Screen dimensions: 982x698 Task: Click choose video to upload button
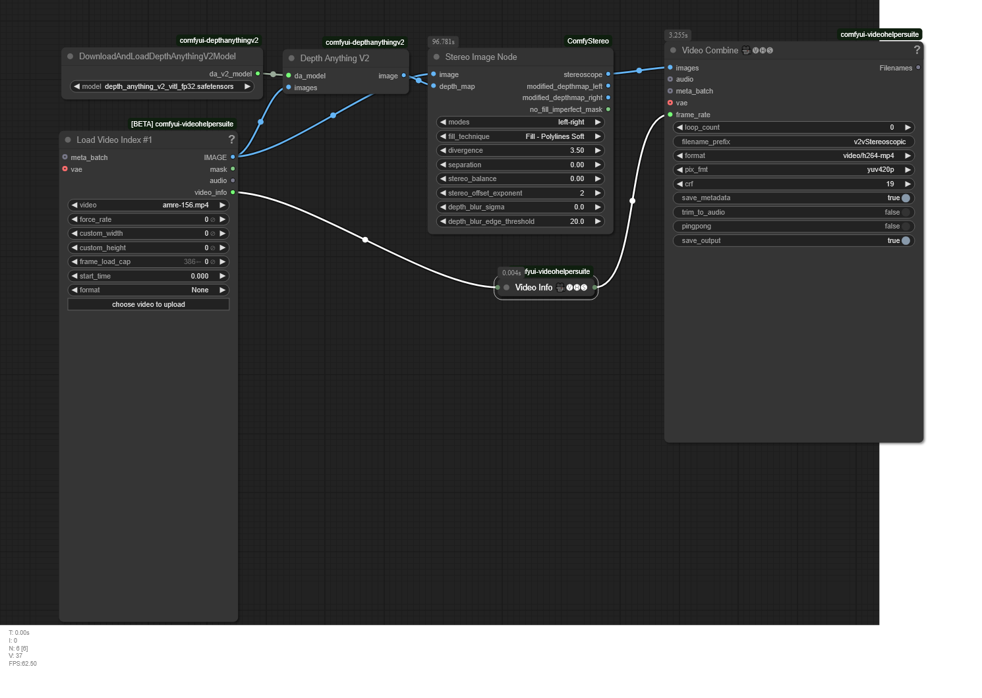148,304
